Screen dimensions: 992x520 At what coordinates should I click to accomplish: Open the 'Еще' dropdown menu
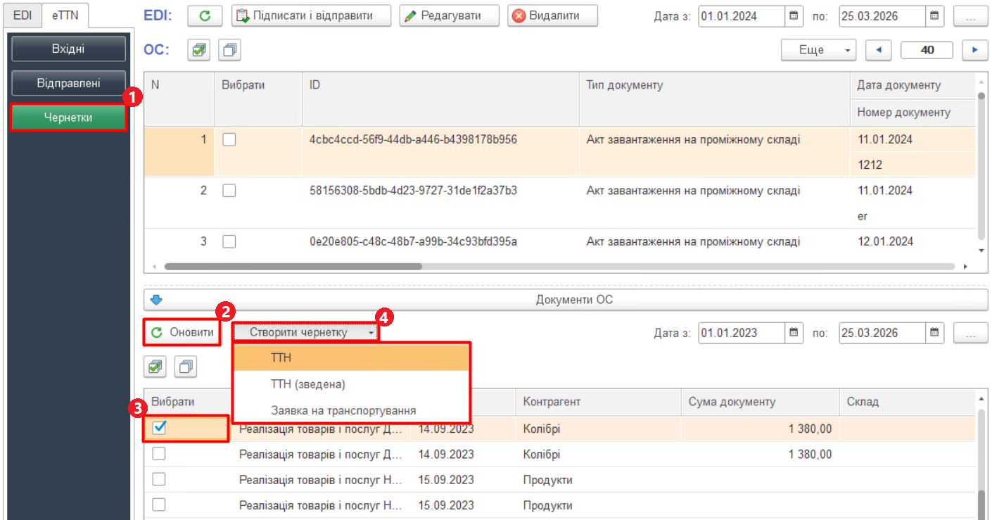(818, 50)
